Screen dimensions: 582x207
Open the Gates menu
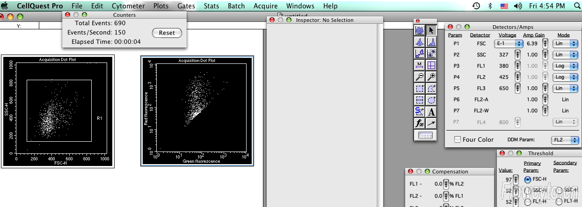(187, 6)
